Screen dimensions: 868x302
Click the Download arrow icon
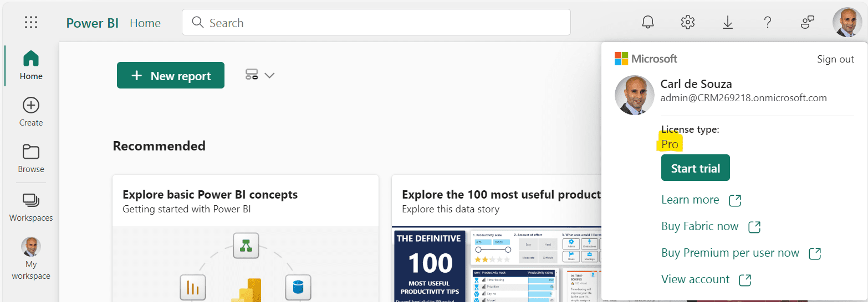(727, 23)
